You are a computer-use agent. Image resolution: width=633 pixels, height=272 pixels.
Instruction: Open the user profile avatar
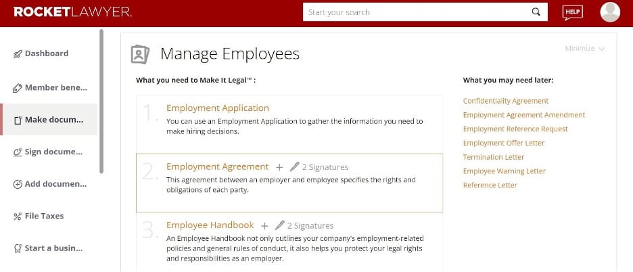(x=609, y=12)
